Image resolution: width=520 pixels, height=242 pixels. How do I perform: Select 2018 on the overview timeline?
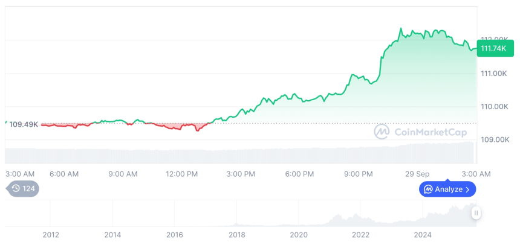pos(236,235)
